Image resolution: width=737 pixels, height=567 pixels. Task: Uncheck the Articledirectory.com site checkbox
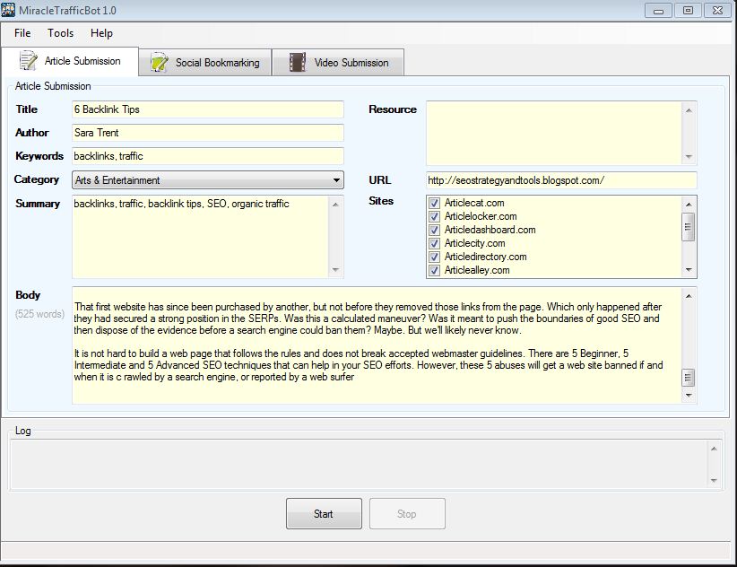[434, 257]
